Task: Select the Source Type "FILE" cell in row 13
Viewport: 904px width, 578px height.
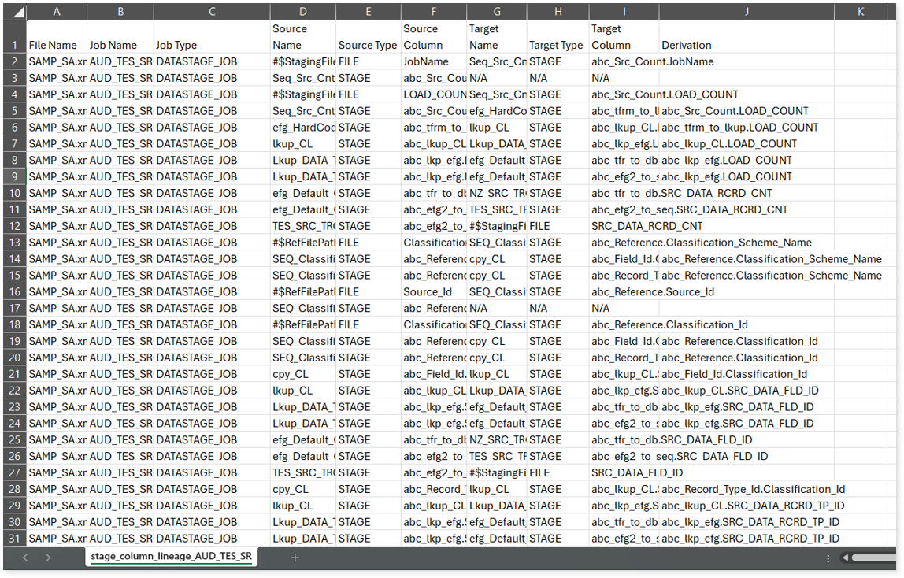Action: point(369,243)
